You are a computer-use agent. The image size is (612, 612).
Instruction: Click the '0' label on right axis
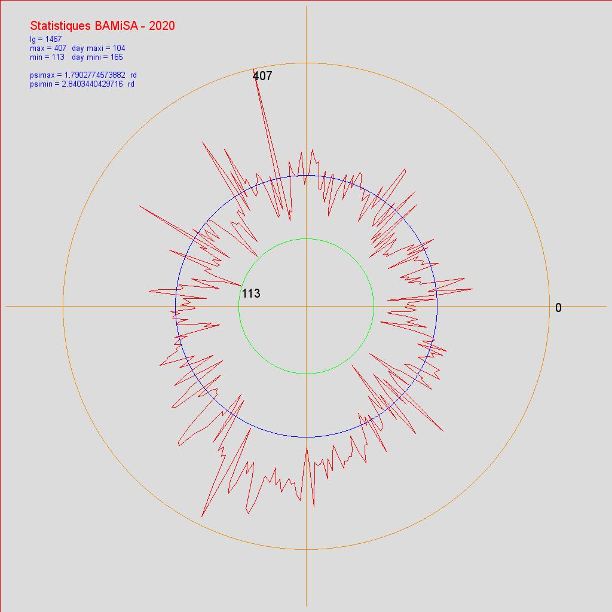558,308
